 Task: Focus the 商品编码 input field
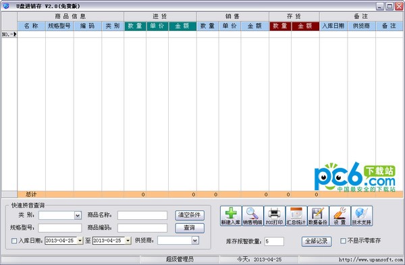tap(142, 228)
